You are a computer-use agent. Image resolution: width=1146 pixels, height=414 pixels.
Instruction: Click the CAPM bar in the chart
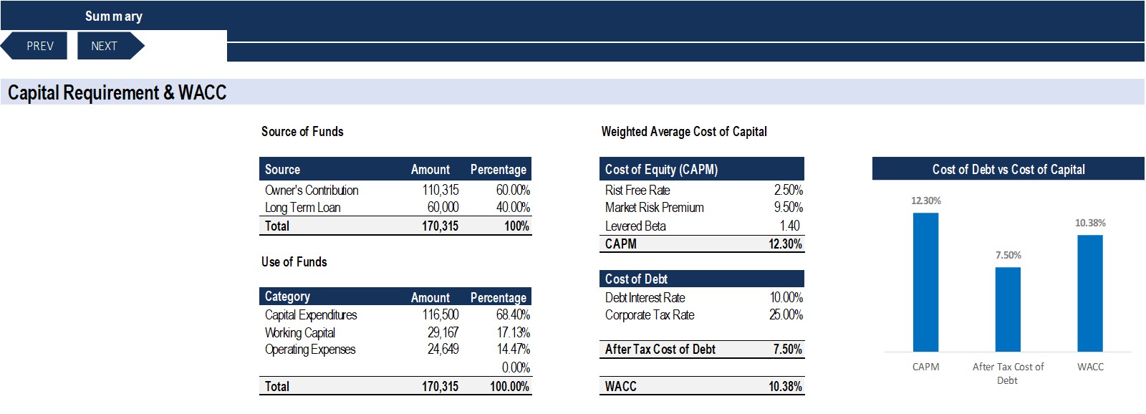pos(925,282)
